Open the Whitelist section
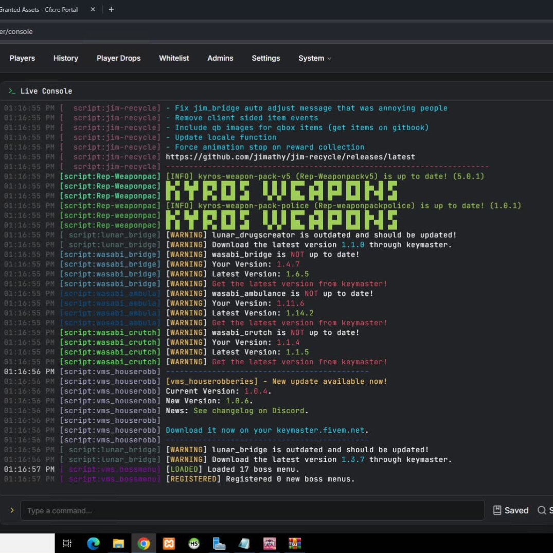The width and height of the screenshot is (553, 553). click(x=174, y=58)
